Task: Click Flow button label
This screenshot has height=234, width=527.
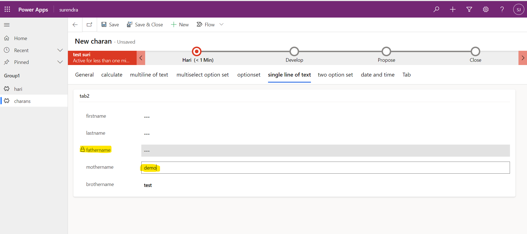Action: [x=209, y=25]
